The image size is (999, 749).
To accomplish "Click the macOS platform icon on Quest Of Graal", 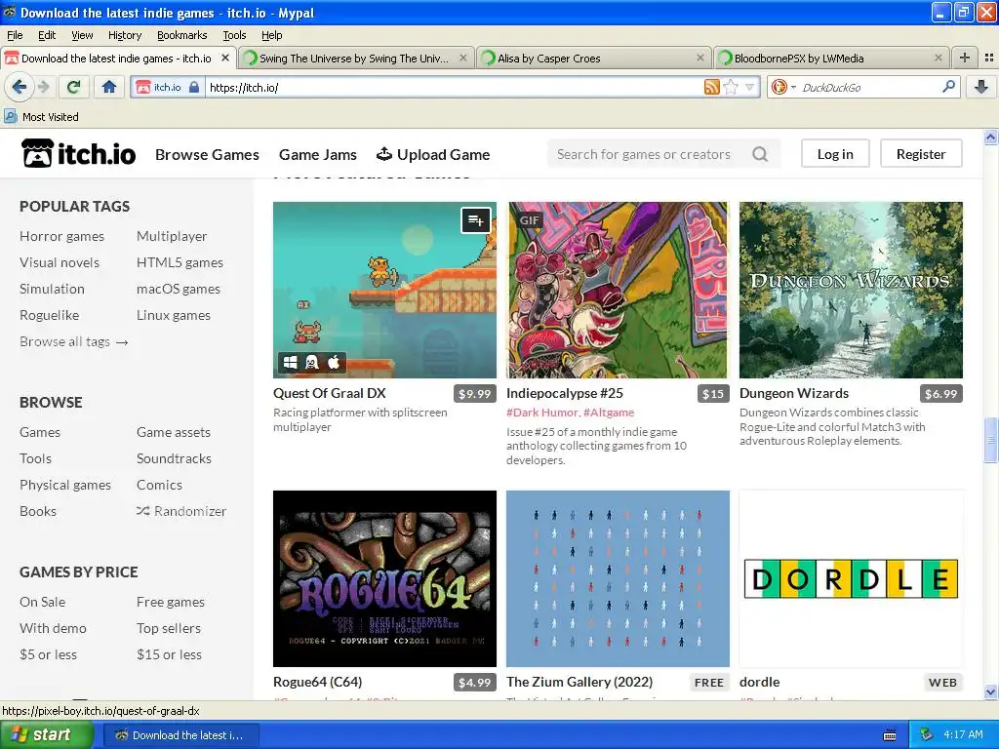I will tap(334, 363).
